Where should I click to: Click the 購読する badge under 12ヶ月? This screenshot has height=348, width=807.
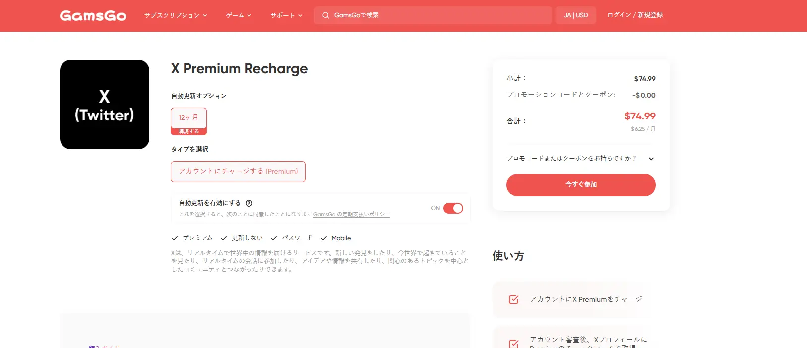[188, 132]
